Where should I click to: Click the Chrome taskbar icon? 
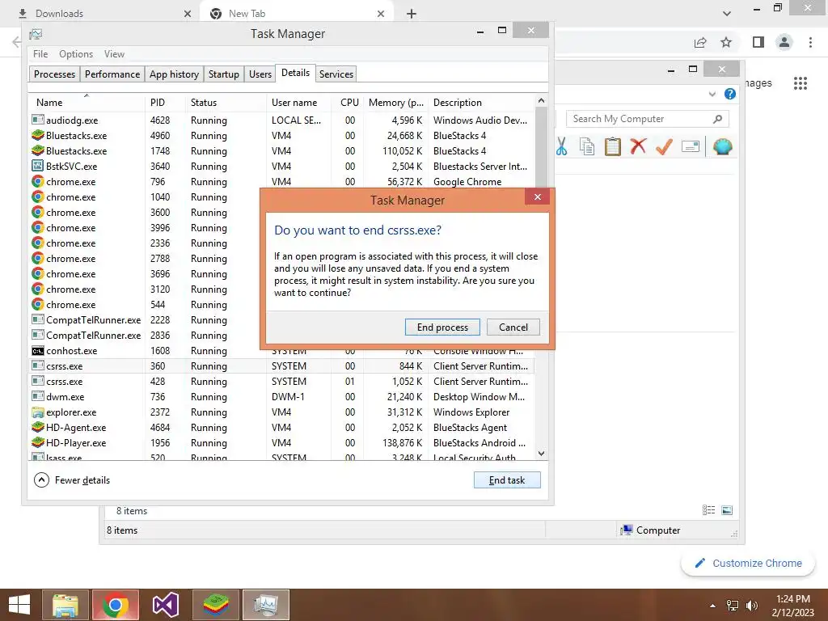tap(116, 605)
